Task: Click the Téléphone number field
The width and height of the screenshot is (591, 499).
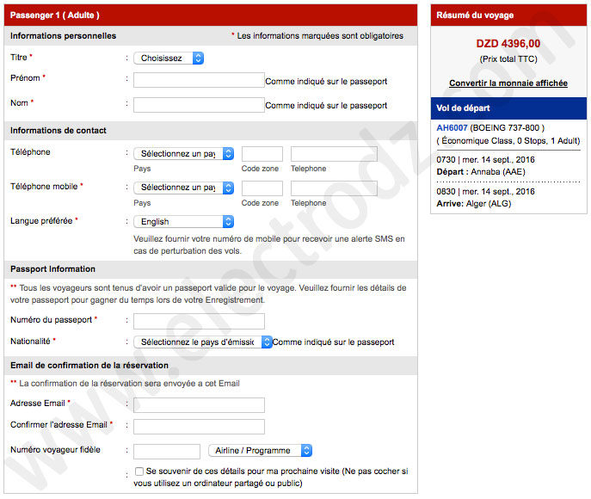Action: 334,154
